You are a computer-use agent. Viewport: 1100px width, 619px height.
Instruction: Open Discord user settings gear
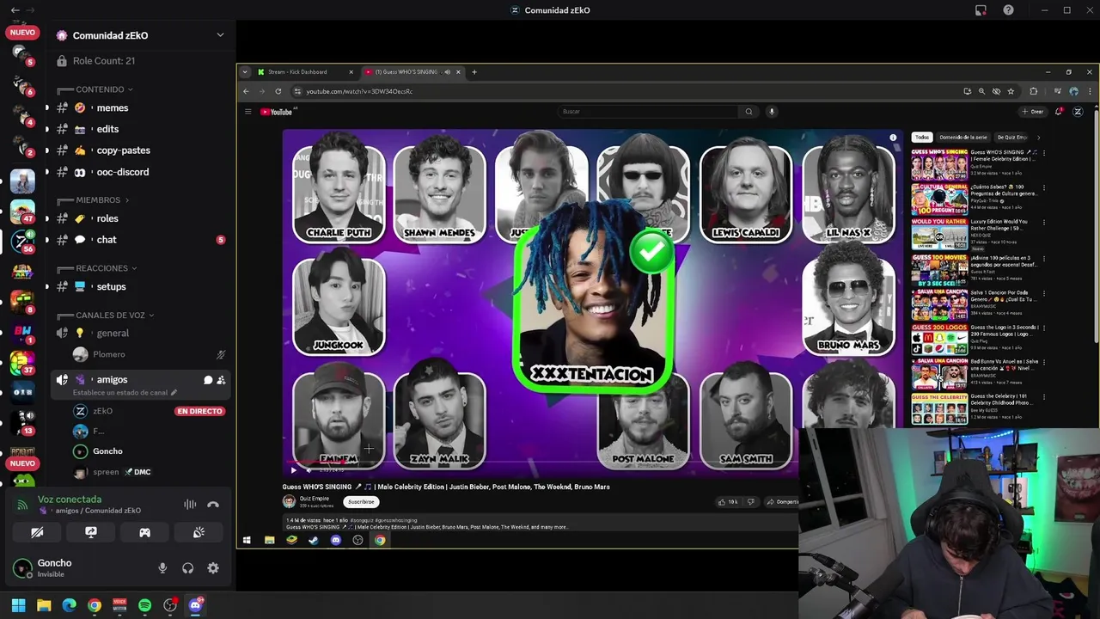(213, 568)
